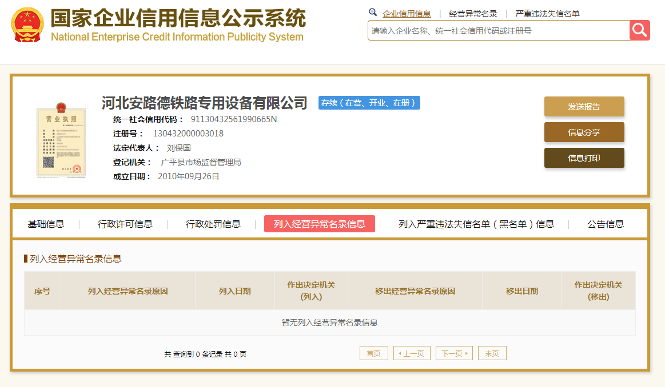Click the small magnifier icon beside 企业信用信息
665x387 pixels.
click(373, 13)
